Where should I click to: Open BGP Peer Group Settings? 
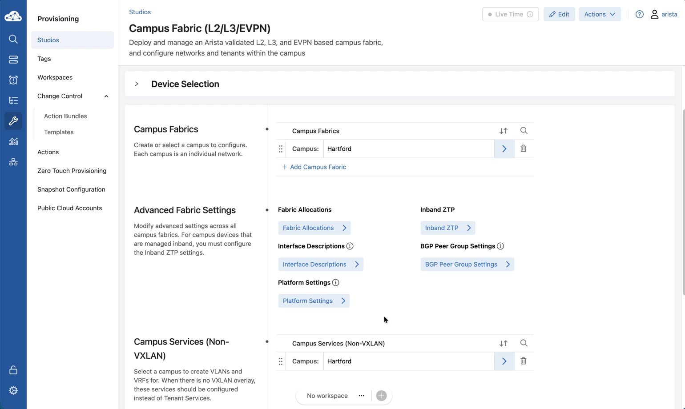467,265
